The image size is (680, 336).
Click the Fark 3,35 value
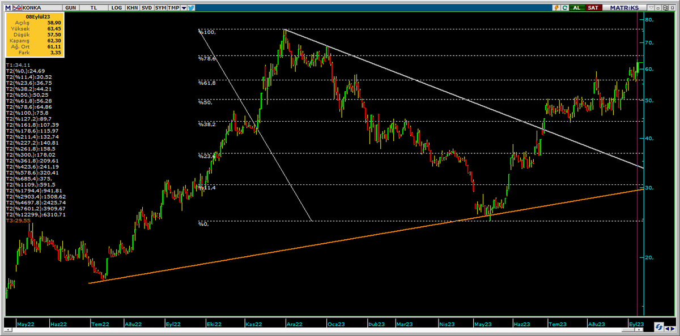(x=56, y=53)
